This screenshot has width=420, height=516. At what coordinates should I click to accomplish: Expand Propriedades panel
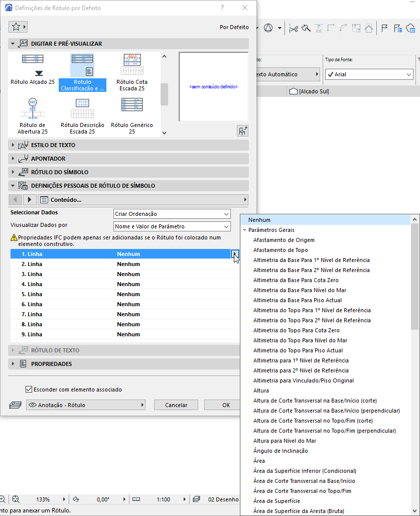tap(13, 363)
